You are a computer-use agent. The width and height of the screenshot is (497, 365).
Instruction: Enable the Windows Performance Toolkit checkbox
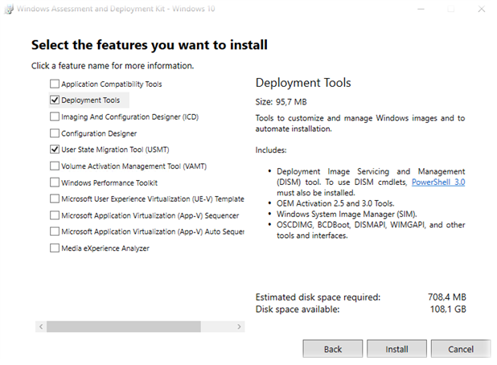(x=55, y=182)
